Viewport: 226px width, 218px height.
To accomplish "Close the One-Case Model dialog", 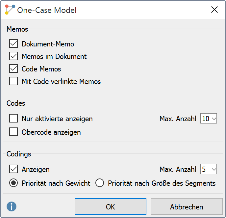I will pyautogui.click(x=214, y=10).
